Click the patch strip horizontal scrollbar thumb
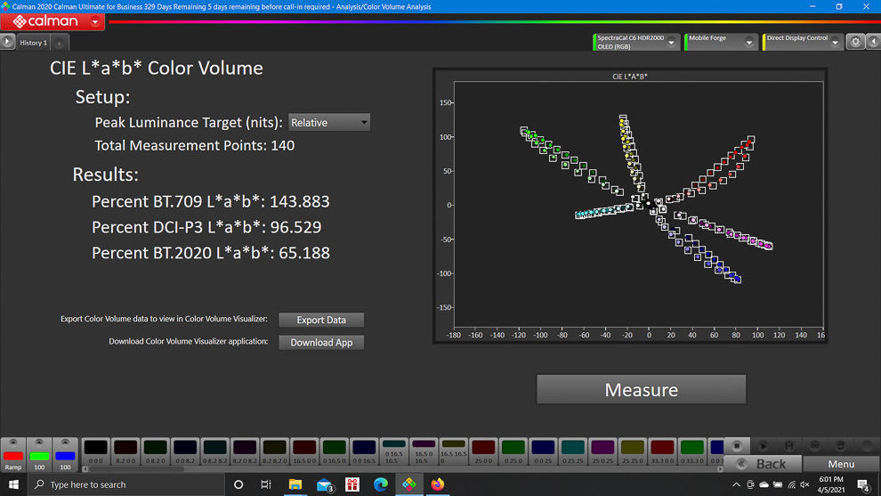Viewport: 881px width, 496px height. pos(136,469)
